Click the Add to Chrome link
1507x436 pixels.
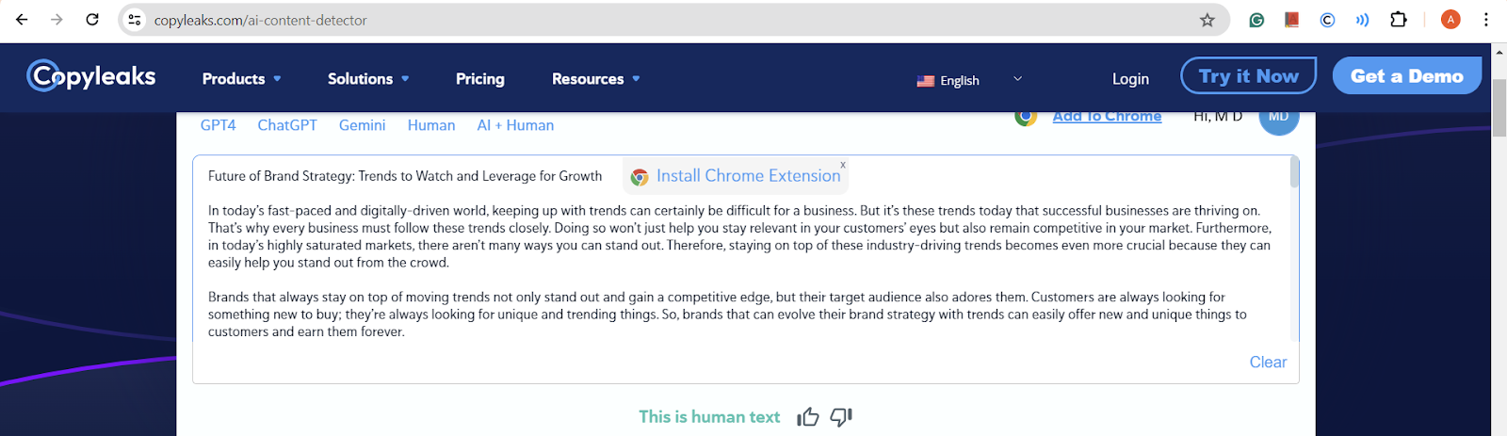[1107, 117]
